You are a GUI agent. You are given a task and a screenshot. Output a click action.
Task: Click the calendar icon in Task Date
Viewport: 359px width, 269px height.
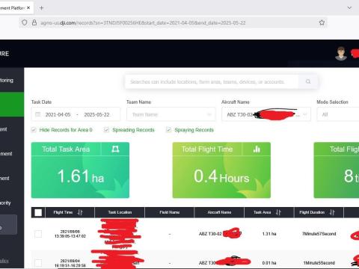pyautogui.click(x=38, y=114)
